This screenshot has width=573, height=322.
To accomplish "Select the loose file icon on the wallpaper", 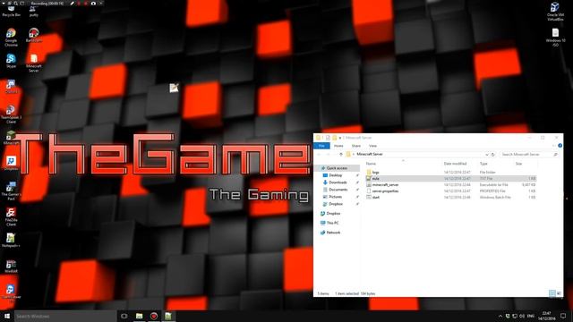I will coord(174,88).
